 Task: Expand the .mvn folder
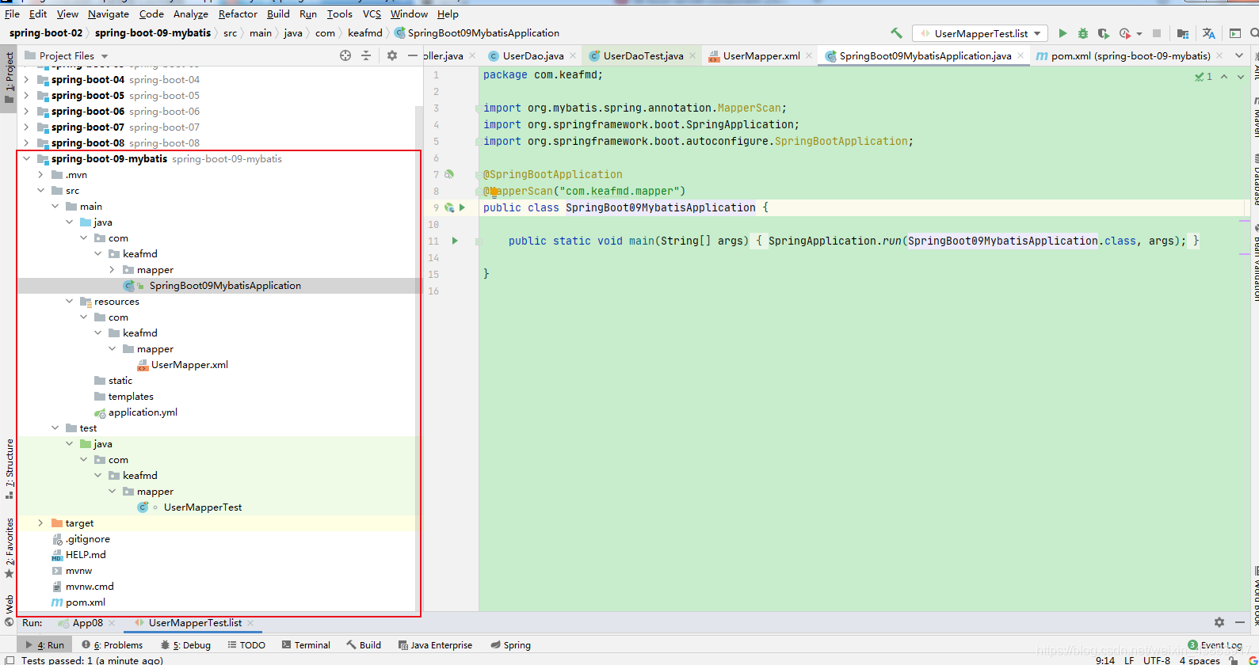tap(40, 174)
